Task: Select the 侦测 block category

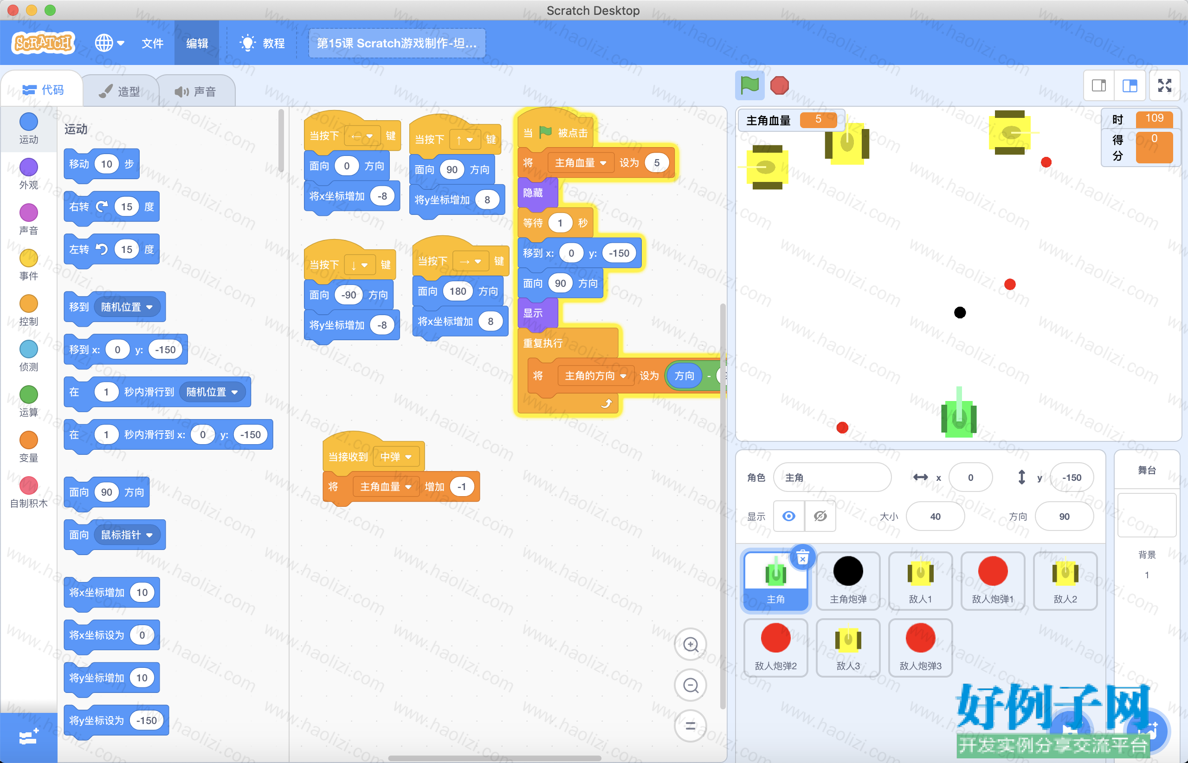Action: click(x=29, y=356)
